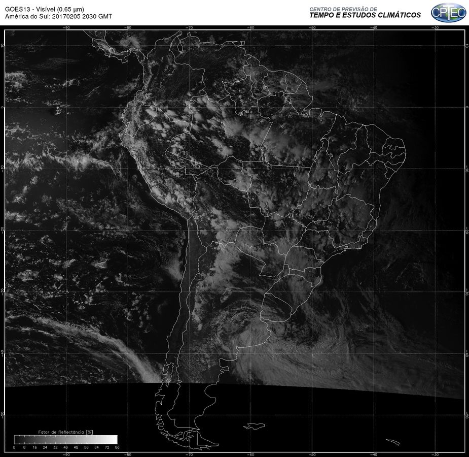469x457 pixels.
Task: Click the South Georgia island outline
Action: (393, 442)
